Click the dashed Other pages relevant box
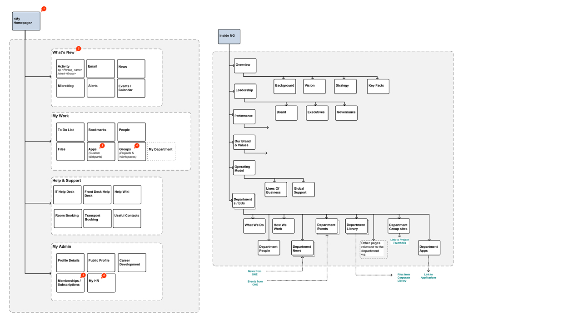Image resolution: width=568 pixels, height=319 pixels. pos(374,249)
